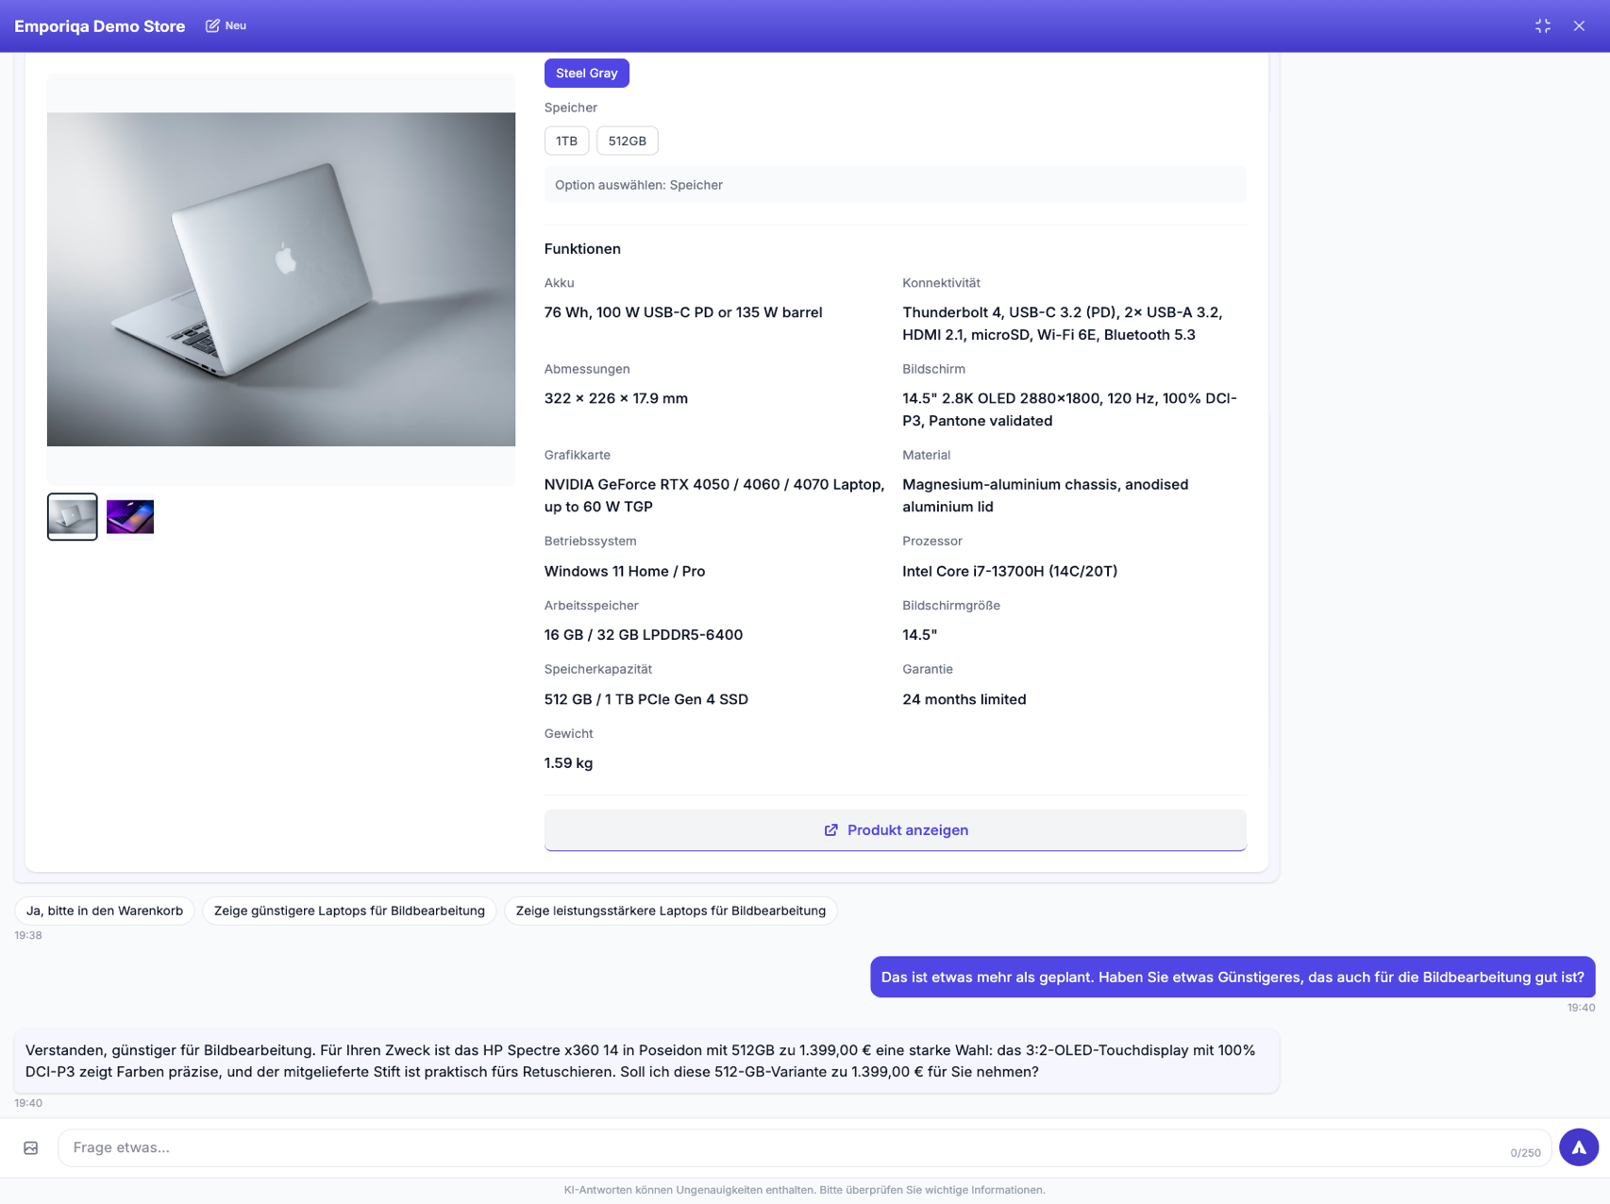Image resolution: width=1610 pixels, height=1204 pixels.
Task: Click the external link icon on Produkt anzeigen
Action: pos(830,830)
